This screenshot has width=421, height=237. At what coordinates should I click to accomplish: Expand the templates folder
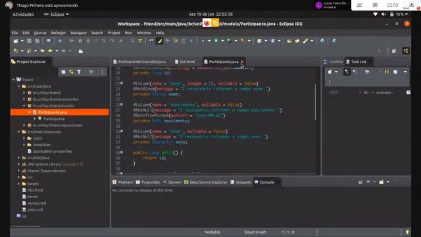(x=24, y=145)
